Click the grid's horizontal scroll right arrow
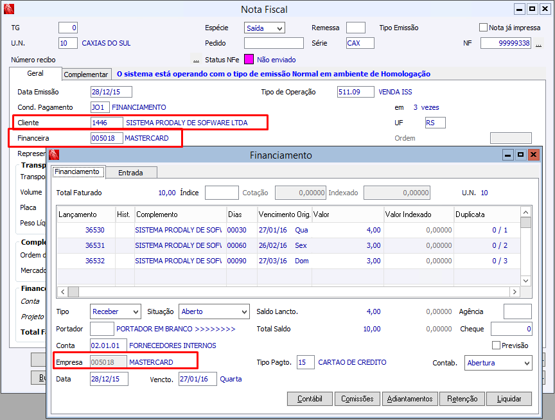The height and width of the screenshot is (420, 555). pos(514,292)
